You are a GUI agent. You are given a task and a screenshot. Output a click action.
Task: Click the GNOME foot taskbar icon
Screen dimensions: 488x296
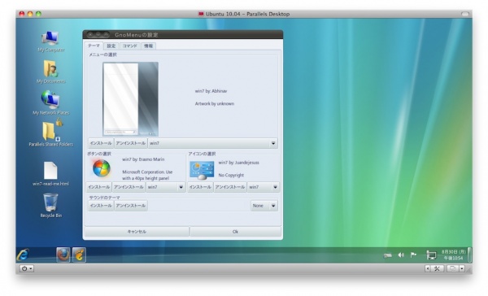[79, 255]
